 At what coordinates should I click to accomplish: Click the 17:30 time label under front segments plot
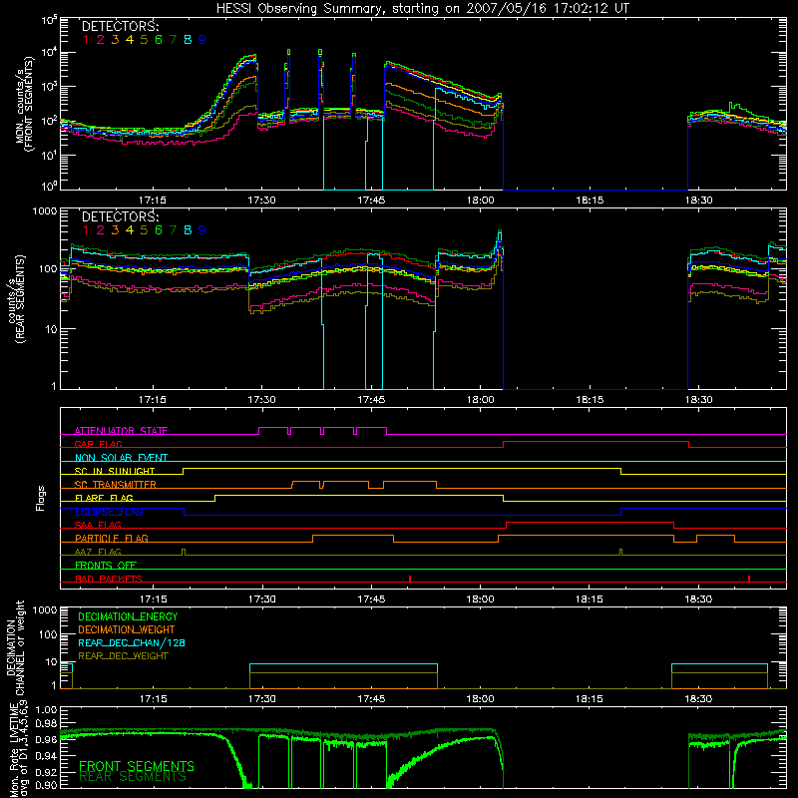click(x=261, y=200)
